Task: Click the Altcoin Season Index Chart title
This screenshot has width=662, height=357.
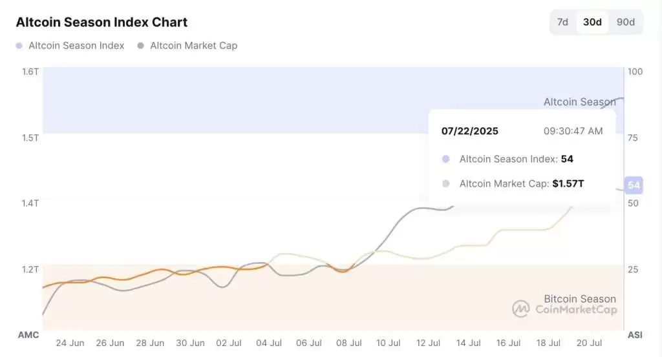Action: (101, 22)
